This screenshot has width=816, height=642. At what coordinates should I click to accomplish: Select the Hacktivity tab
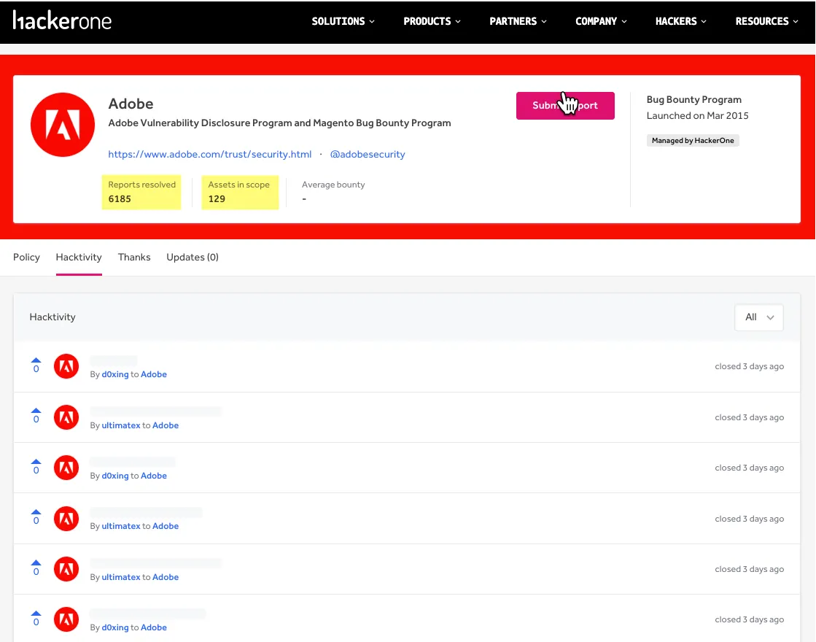(x=79, y=258)
